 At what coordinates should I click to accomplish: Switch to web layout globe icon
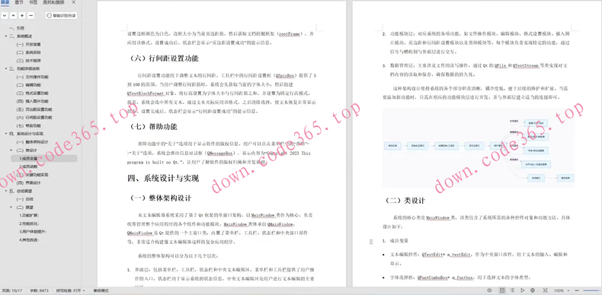click(x=533, y=290)
